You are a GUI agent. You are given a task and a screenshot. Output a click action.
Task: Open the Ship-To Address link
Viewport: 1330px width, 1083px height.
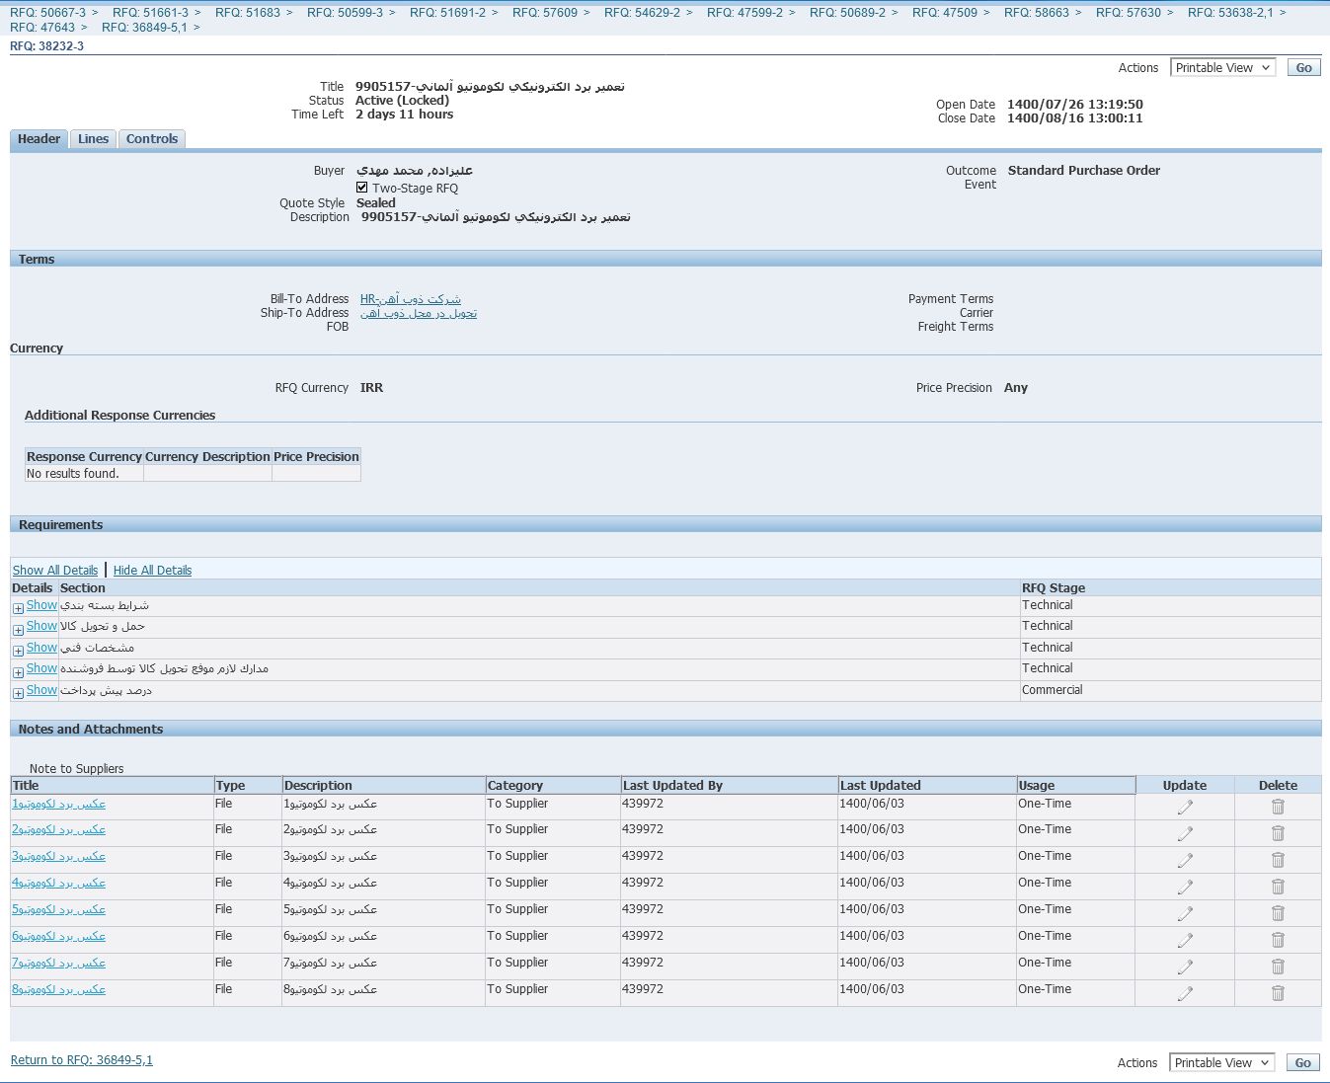[419, 313]
